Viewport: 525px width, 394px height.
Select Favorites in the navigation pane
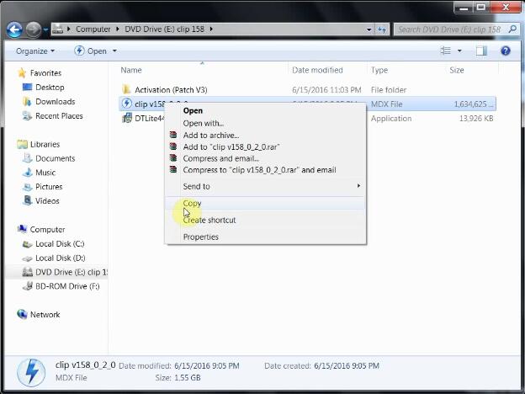[45, 73]
